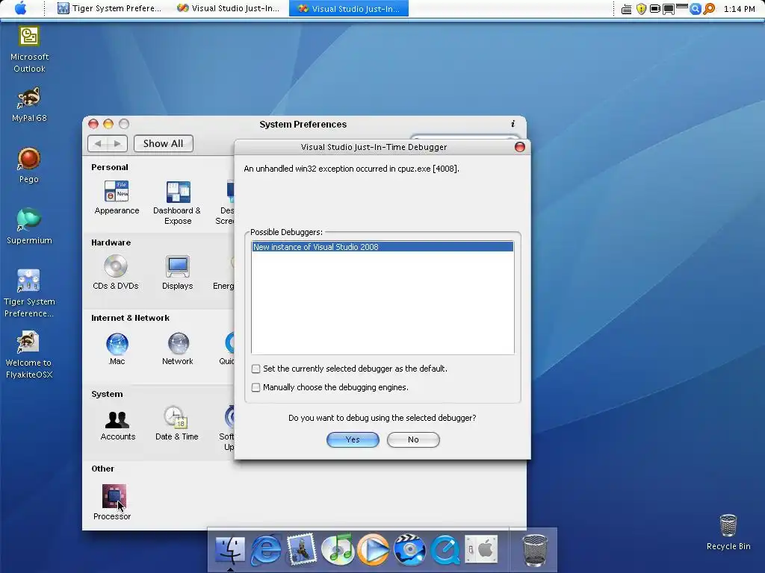Click the unhandled win32 exception message
The width and height of the screenshot is (765, 573).
tap(351, 169)
